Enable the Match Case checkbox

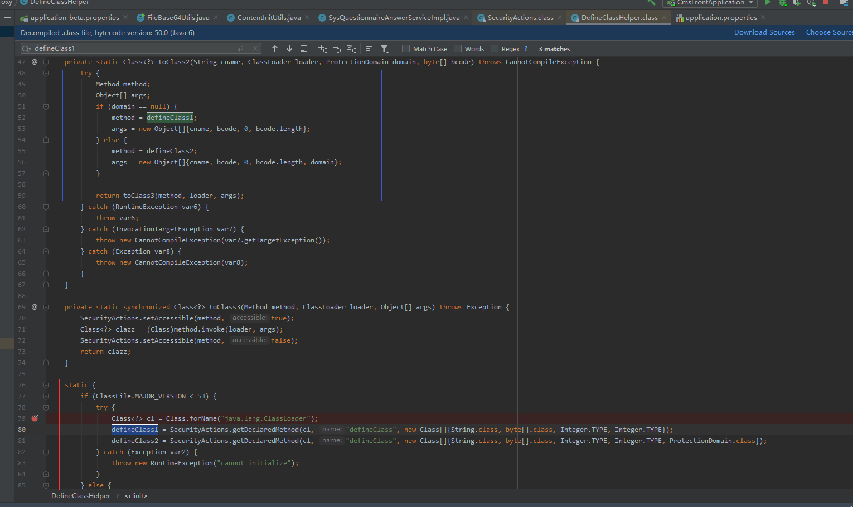pos(406,49)
